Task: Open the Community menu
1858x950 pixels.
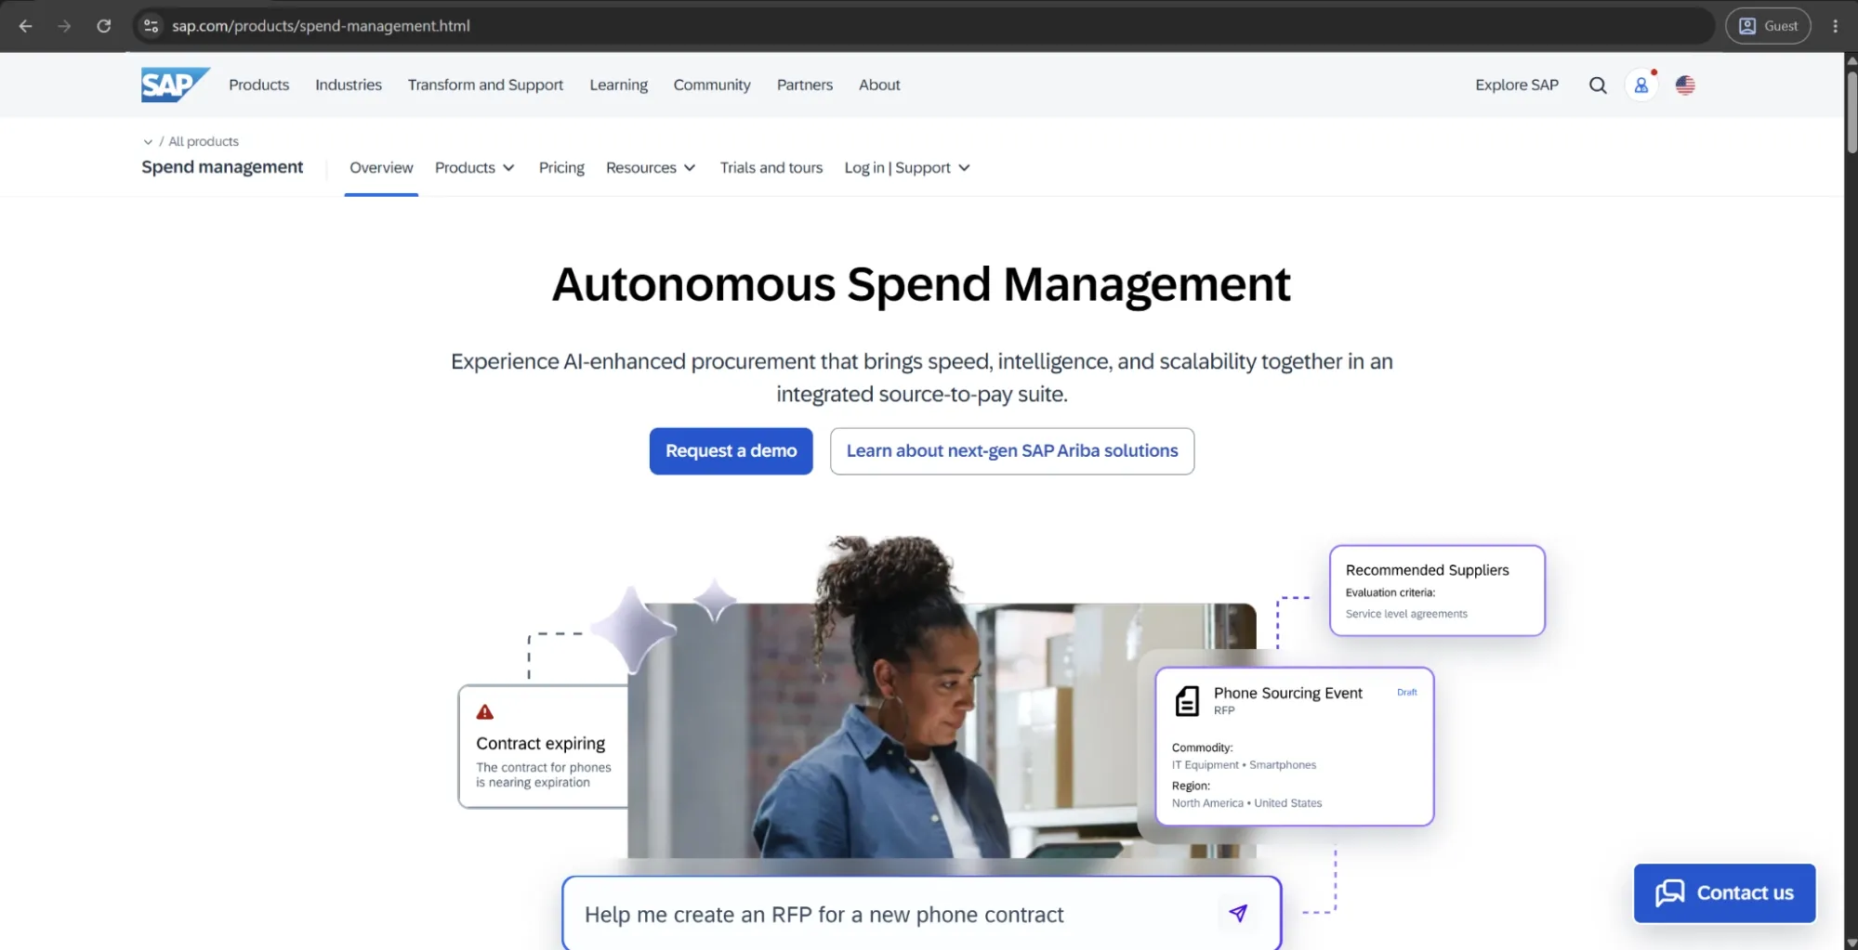Action: pos(712,85)
